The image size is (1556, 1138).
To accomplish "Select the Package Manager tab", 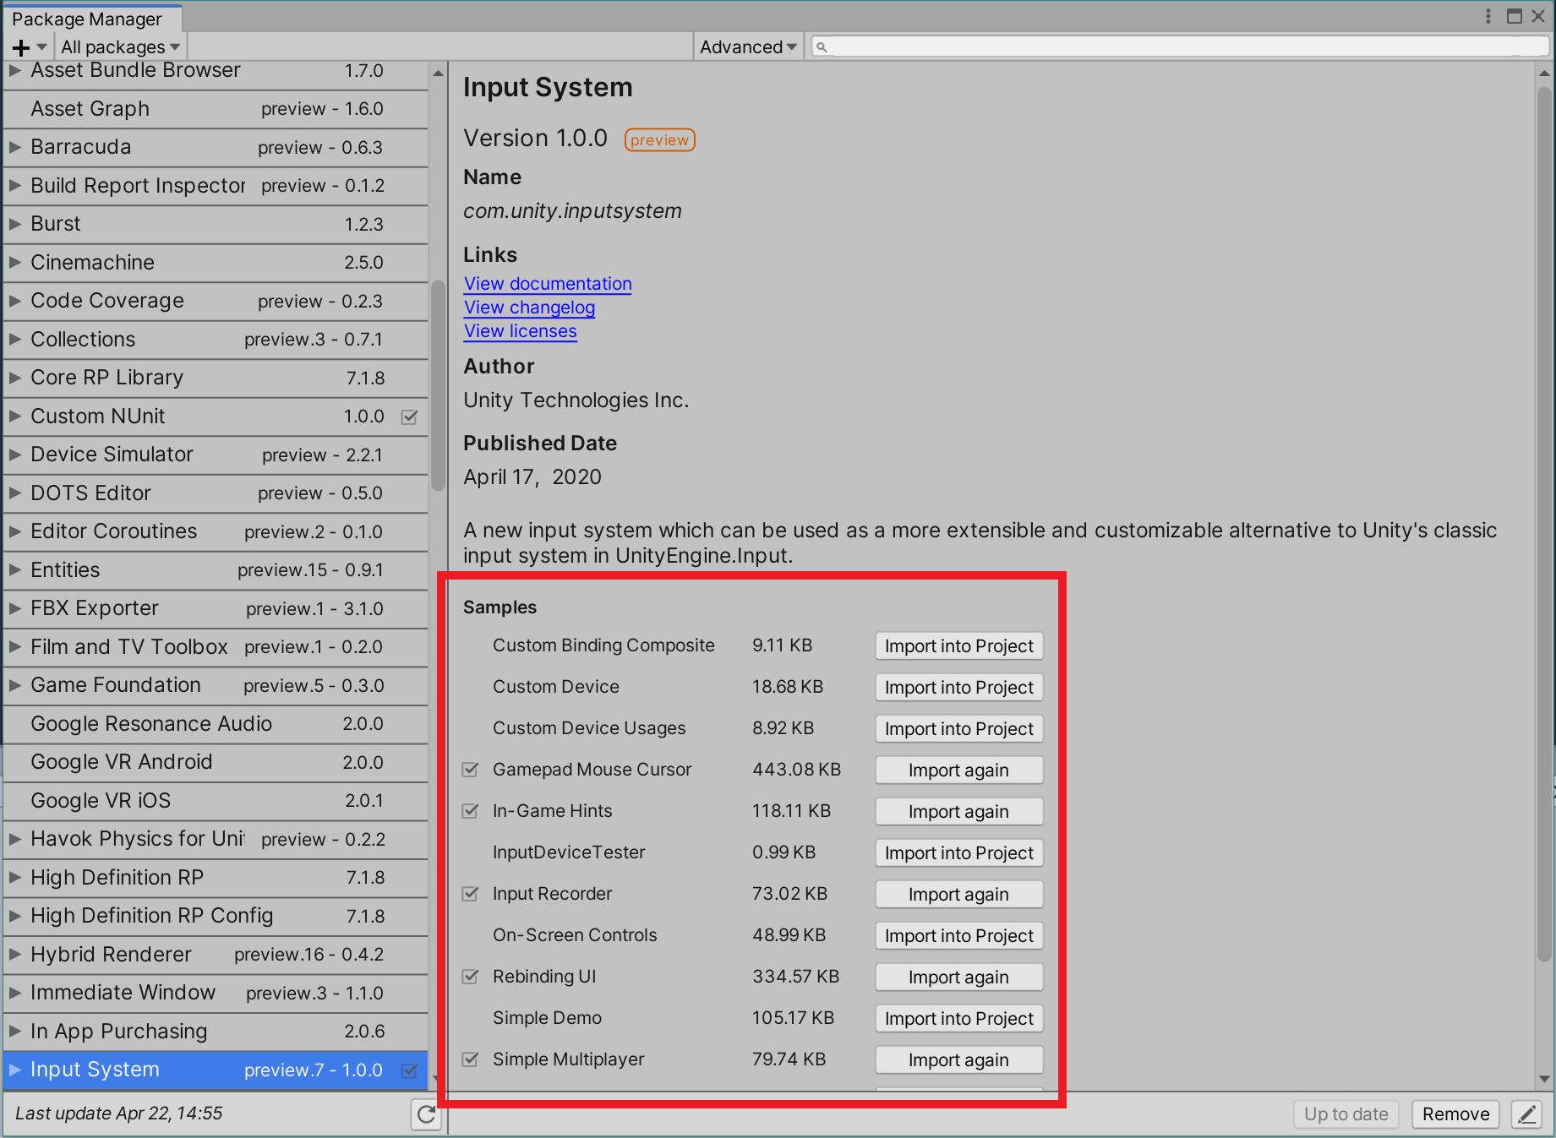I will tap(87, 19).
